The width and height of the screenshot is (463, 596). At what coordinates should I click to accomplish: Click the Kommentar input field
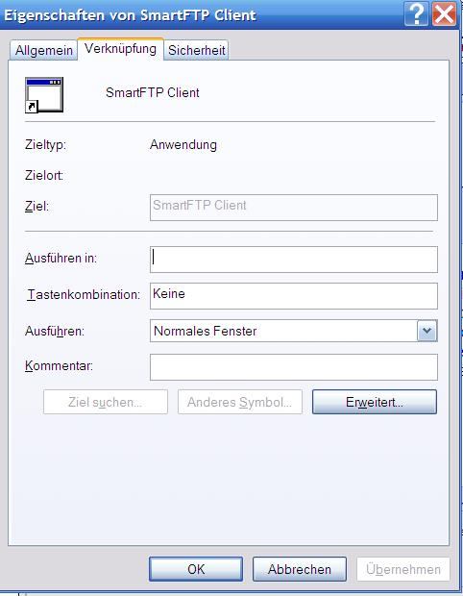point(294,367)
